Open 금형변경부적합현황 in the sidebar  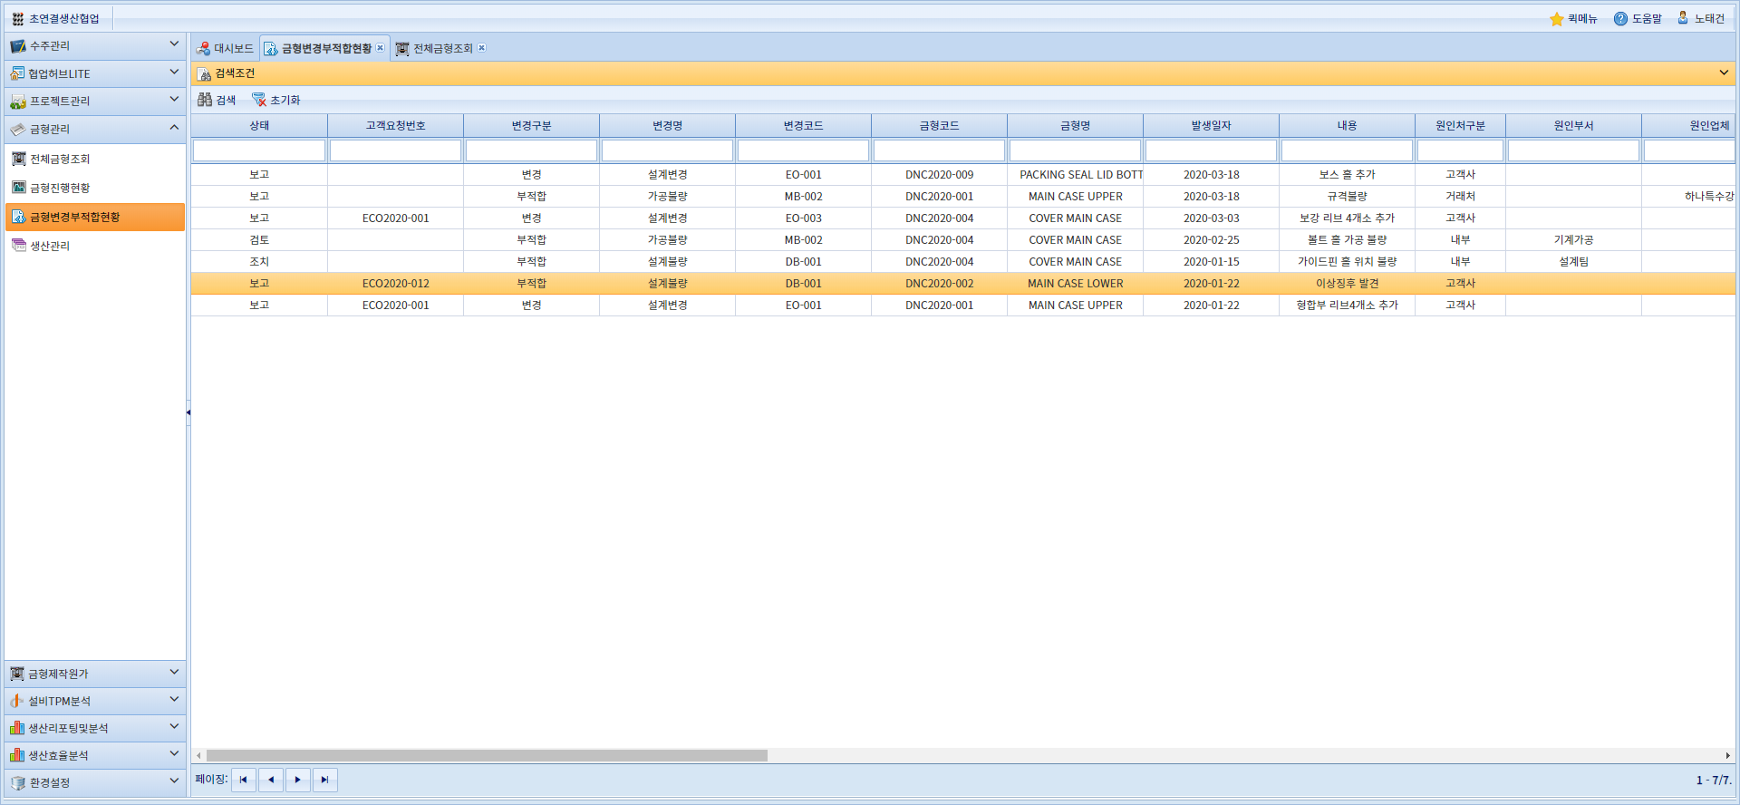coord(95,218)
